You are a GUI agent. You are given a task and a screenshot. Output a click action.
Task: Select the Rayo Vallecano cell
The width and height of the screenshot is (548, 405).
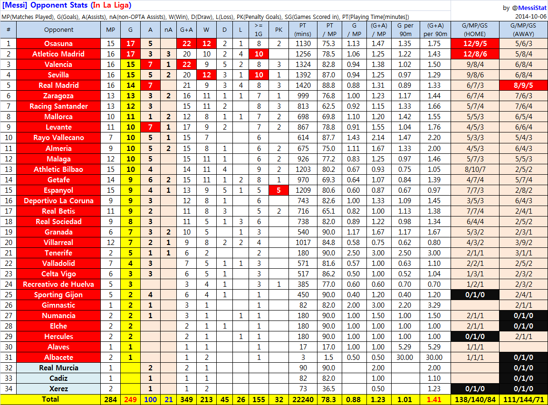58,138
